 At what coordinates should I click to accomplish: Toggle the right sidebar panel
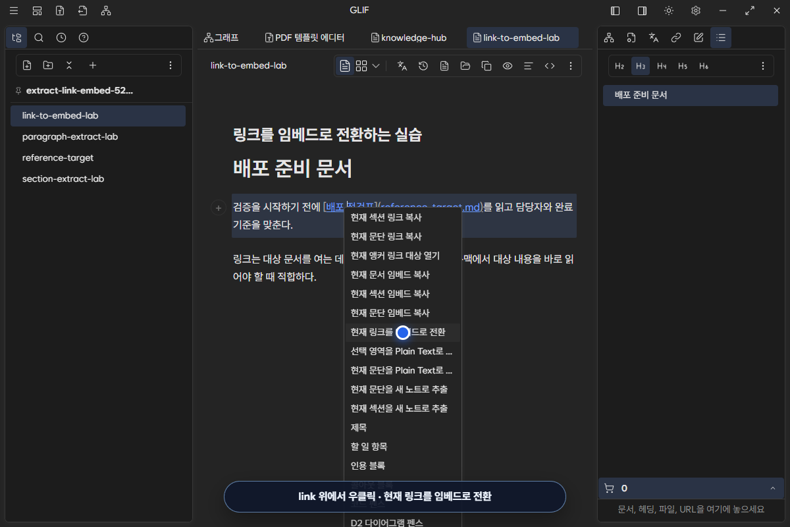pyautogui.click(x=642, y=11)
